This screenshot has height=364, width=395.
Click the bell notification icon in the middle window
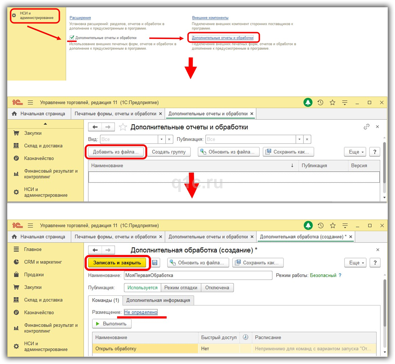click(308, 102)
